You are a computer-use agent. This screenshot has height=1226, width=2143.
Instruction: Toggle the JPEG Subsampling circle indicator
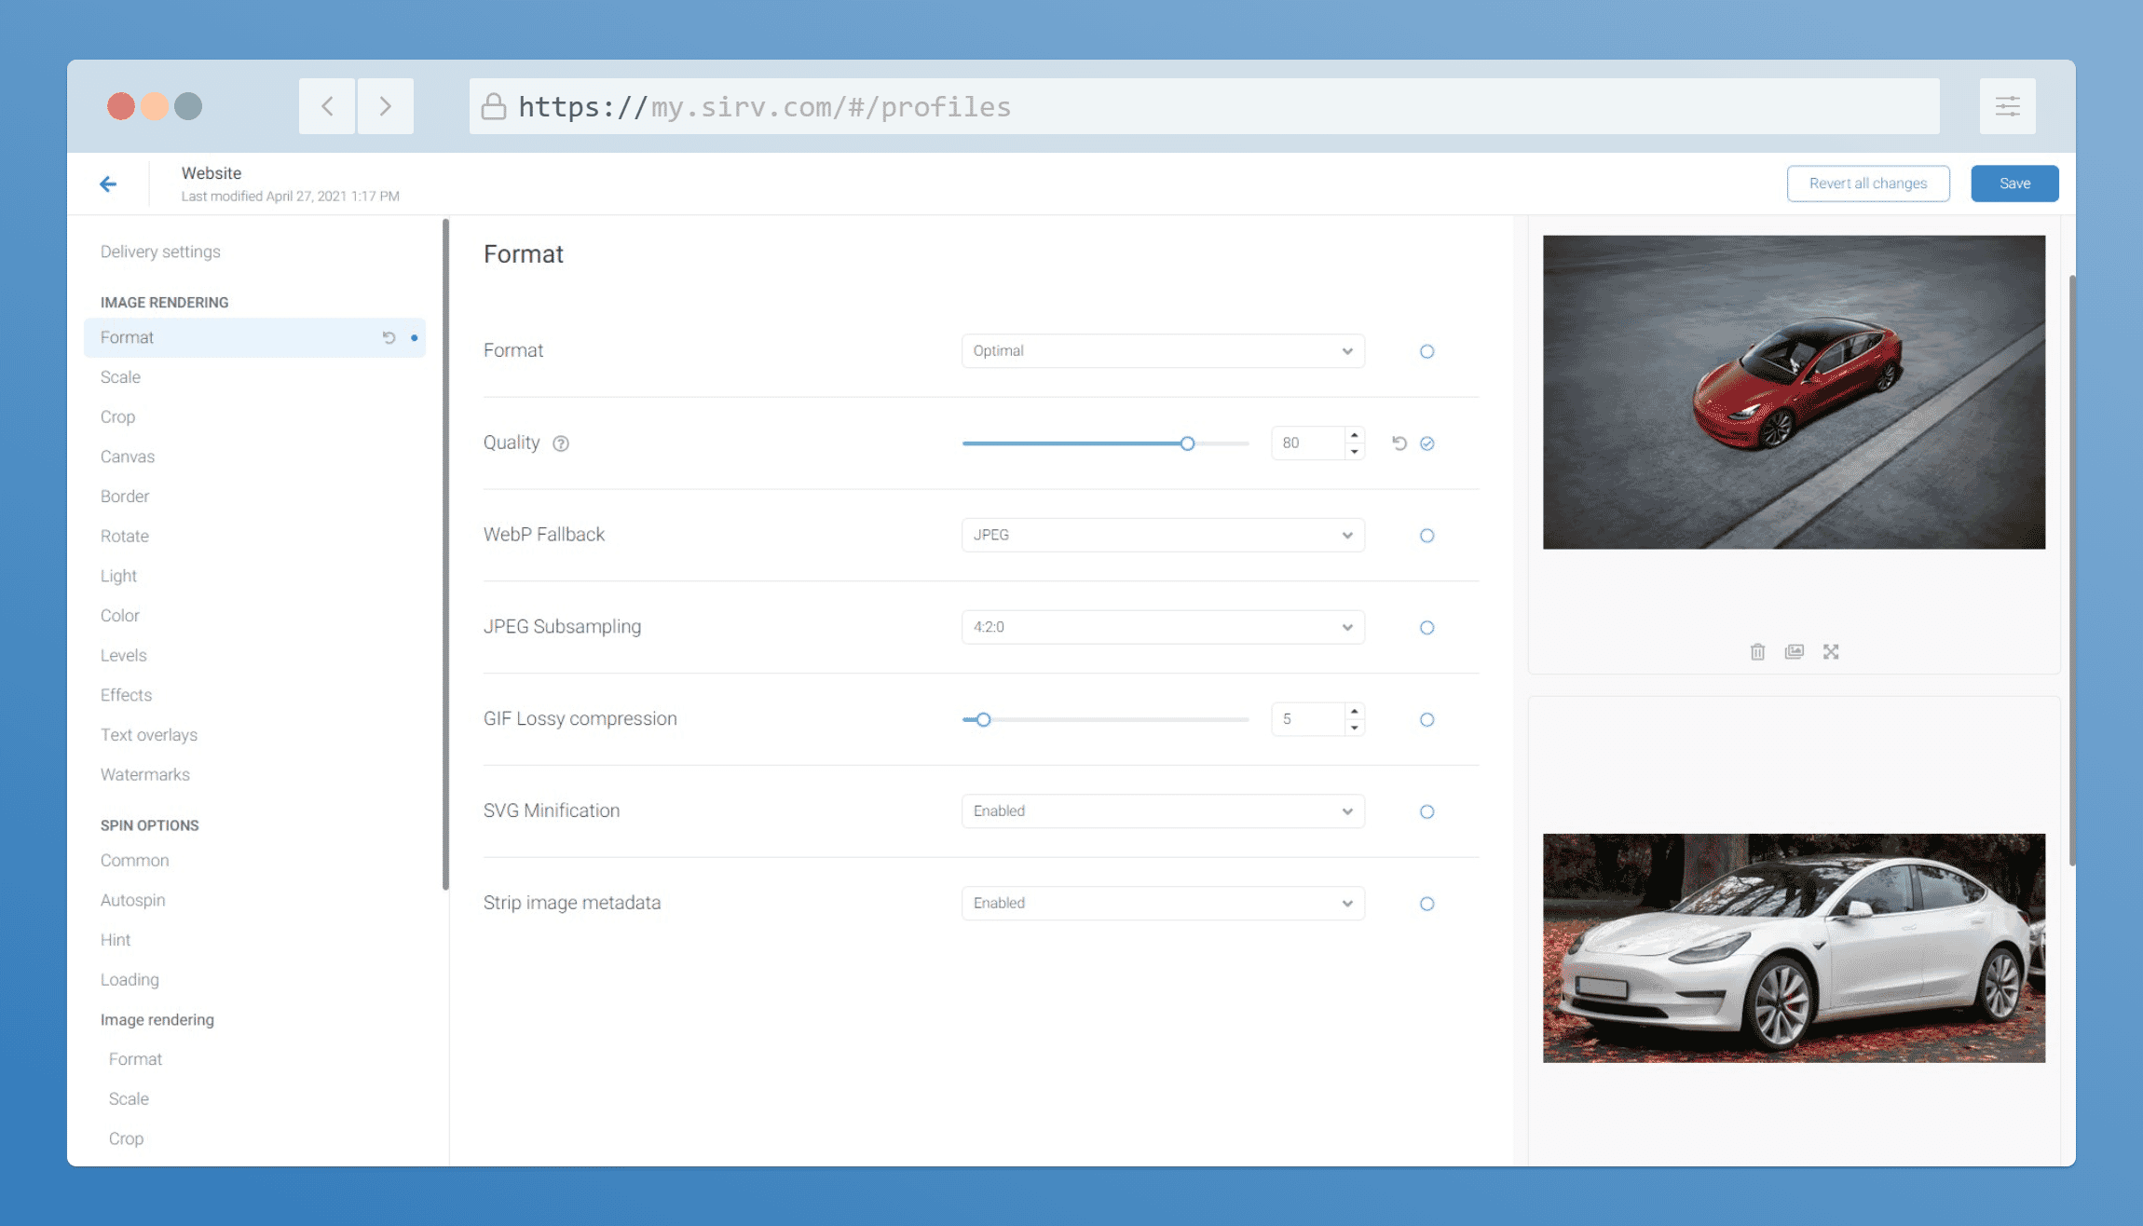1426,628
